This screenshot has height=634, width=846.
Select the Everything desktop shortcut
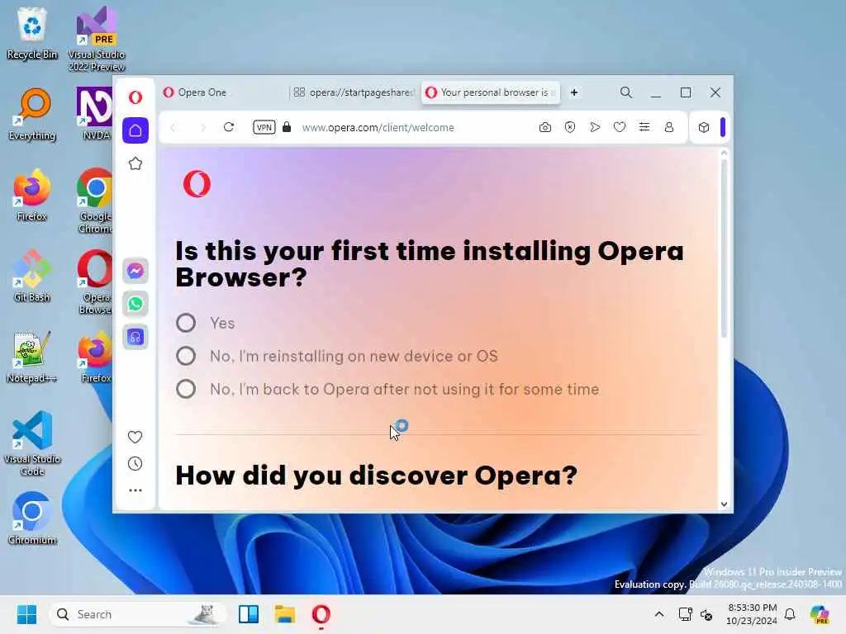click(32, 114)
